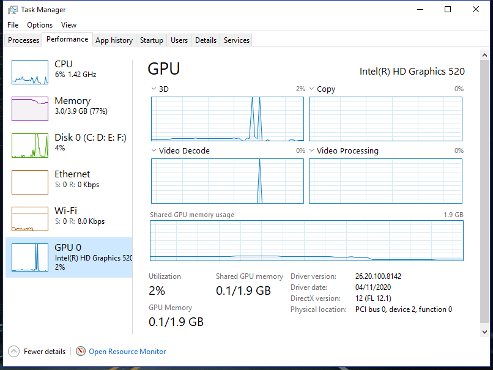This screenshot has width=493, height=370.
Task: Click the Shared GPU memory usage graph
Action: 306,240
